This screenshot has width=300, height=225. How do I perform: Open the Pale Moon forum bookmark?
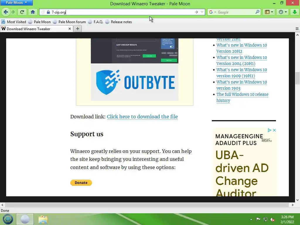[x=69, y=22]
